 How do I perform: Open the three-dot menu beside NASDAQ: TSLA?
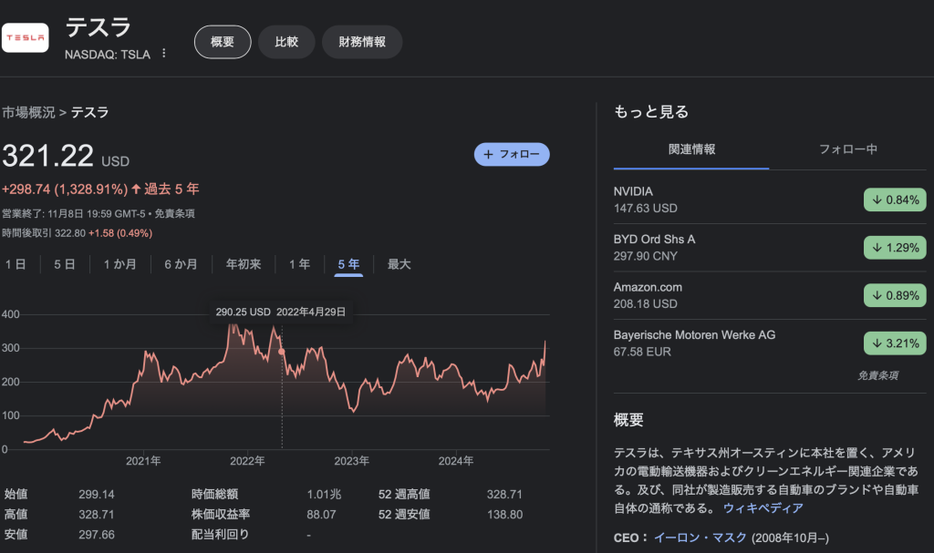pyautogui.click(x=164, y=54)
